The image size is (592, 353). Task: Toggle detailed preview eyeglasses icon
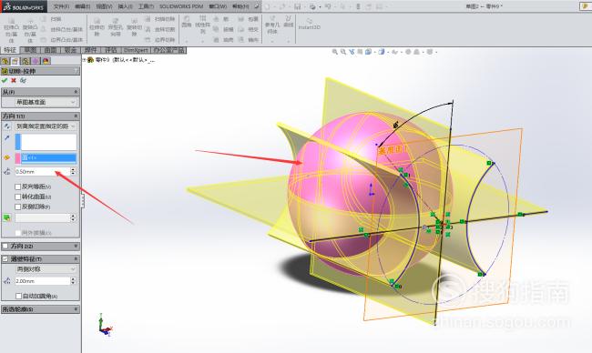pos(23,80)
